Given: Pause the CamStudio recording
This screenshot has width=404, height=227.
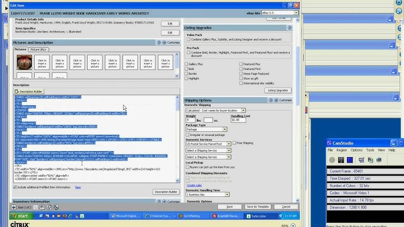Looking at the screenshot, I should click(341, 160).
